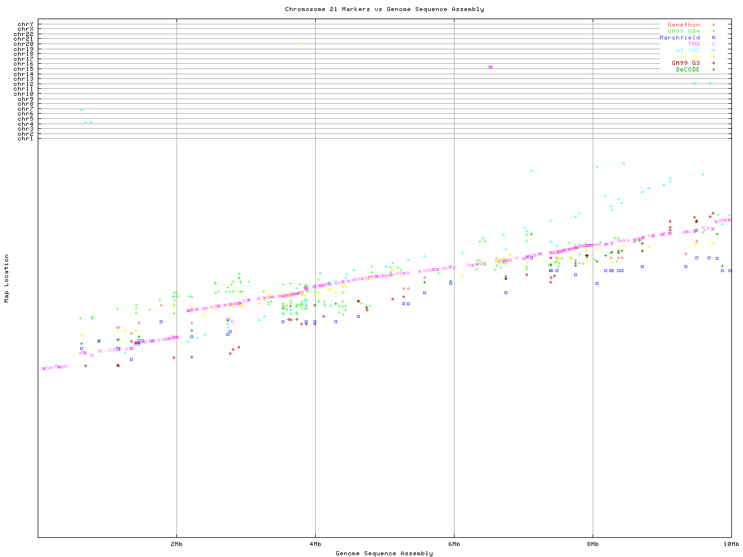Click the chrY y-axis label

(25, 24)
